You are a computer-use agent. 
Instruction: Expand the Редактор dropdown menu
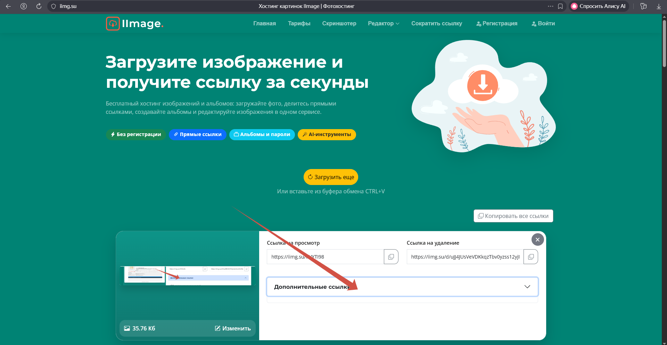[384, 23]
